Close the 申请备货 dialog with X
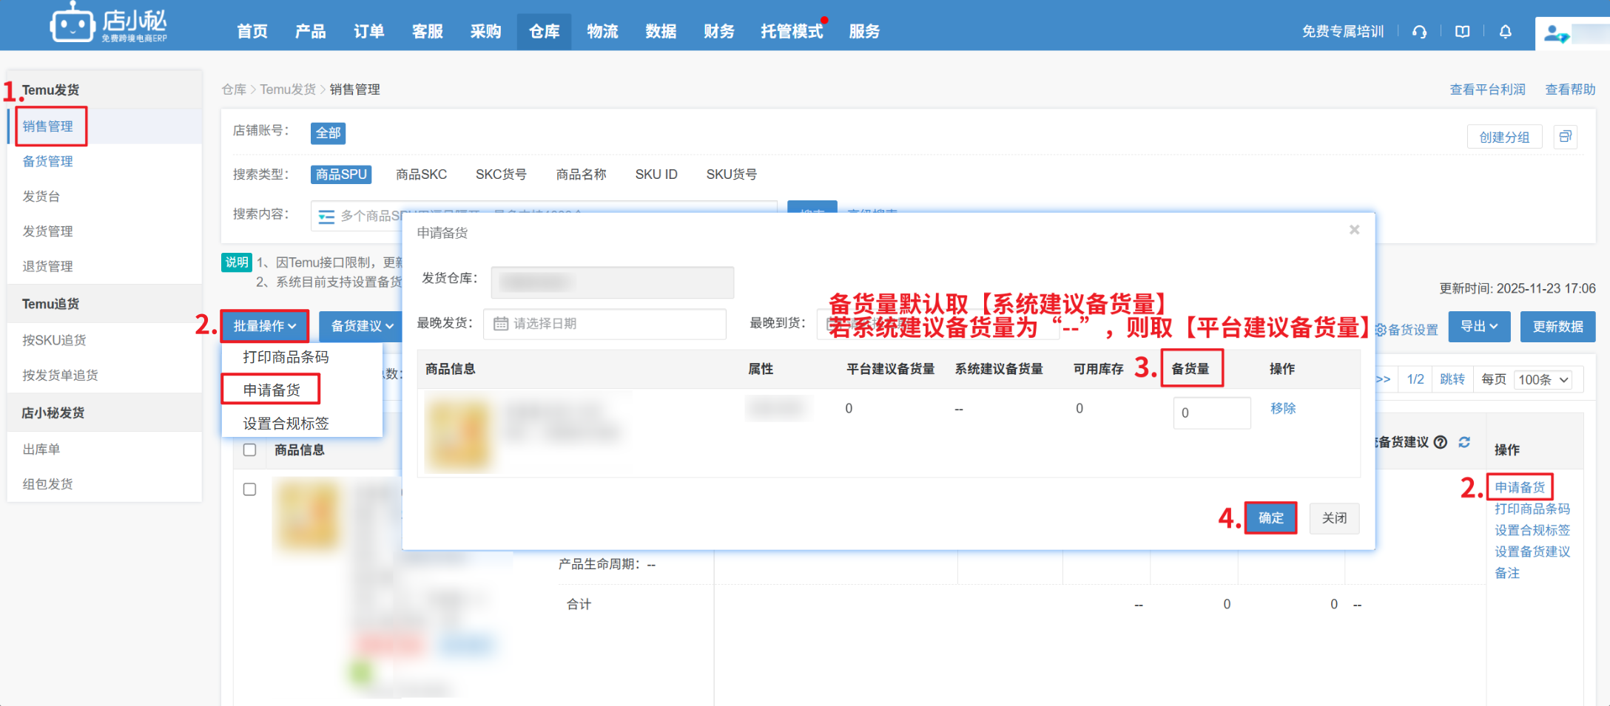This screenshot has height=706, width=1610. pyautogui.click(x=1354, y=230)
